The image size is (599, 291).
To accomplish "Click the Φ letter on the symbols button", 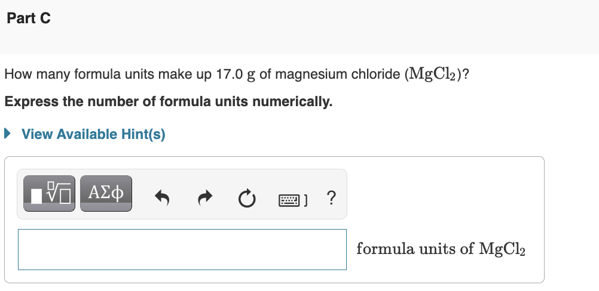I will [x=118, y=193].
